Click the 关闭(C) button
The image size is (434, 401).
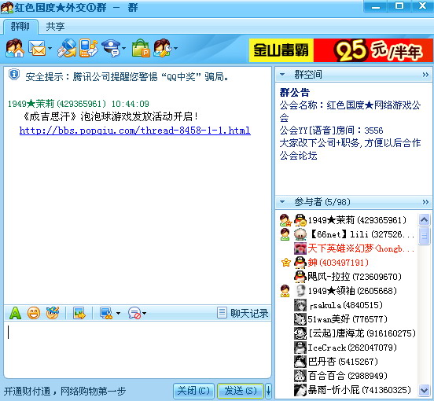click(x=193, y=391)
